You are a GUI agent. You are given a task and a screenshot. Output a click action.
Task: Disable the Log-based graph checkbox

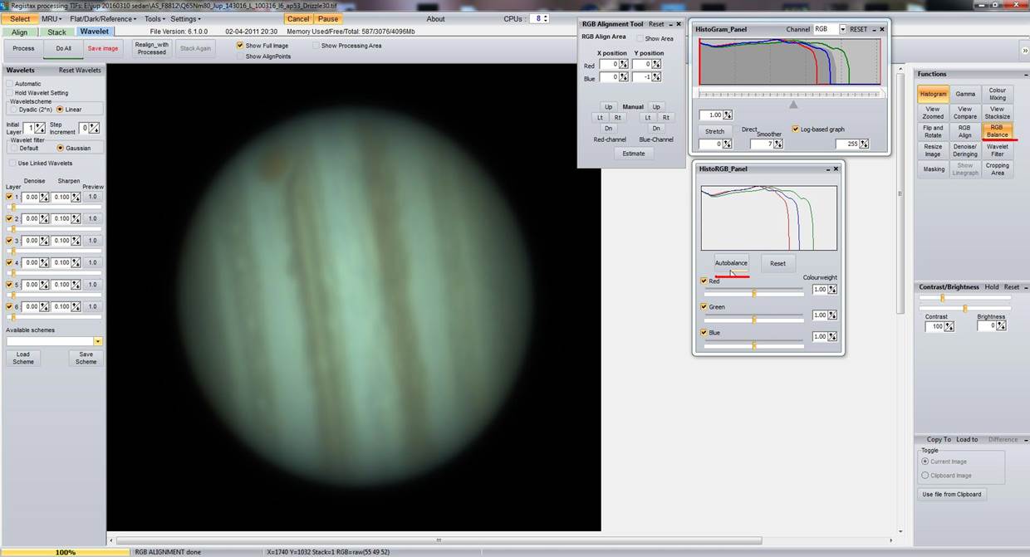[x=796, y=129]
